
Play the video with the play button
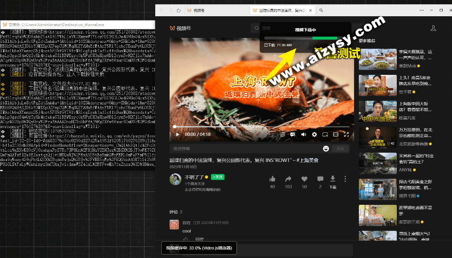[176, 134]
